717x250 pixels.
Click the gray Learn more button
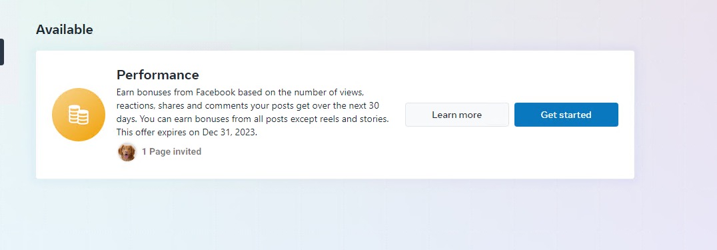(x=457, y=115)
